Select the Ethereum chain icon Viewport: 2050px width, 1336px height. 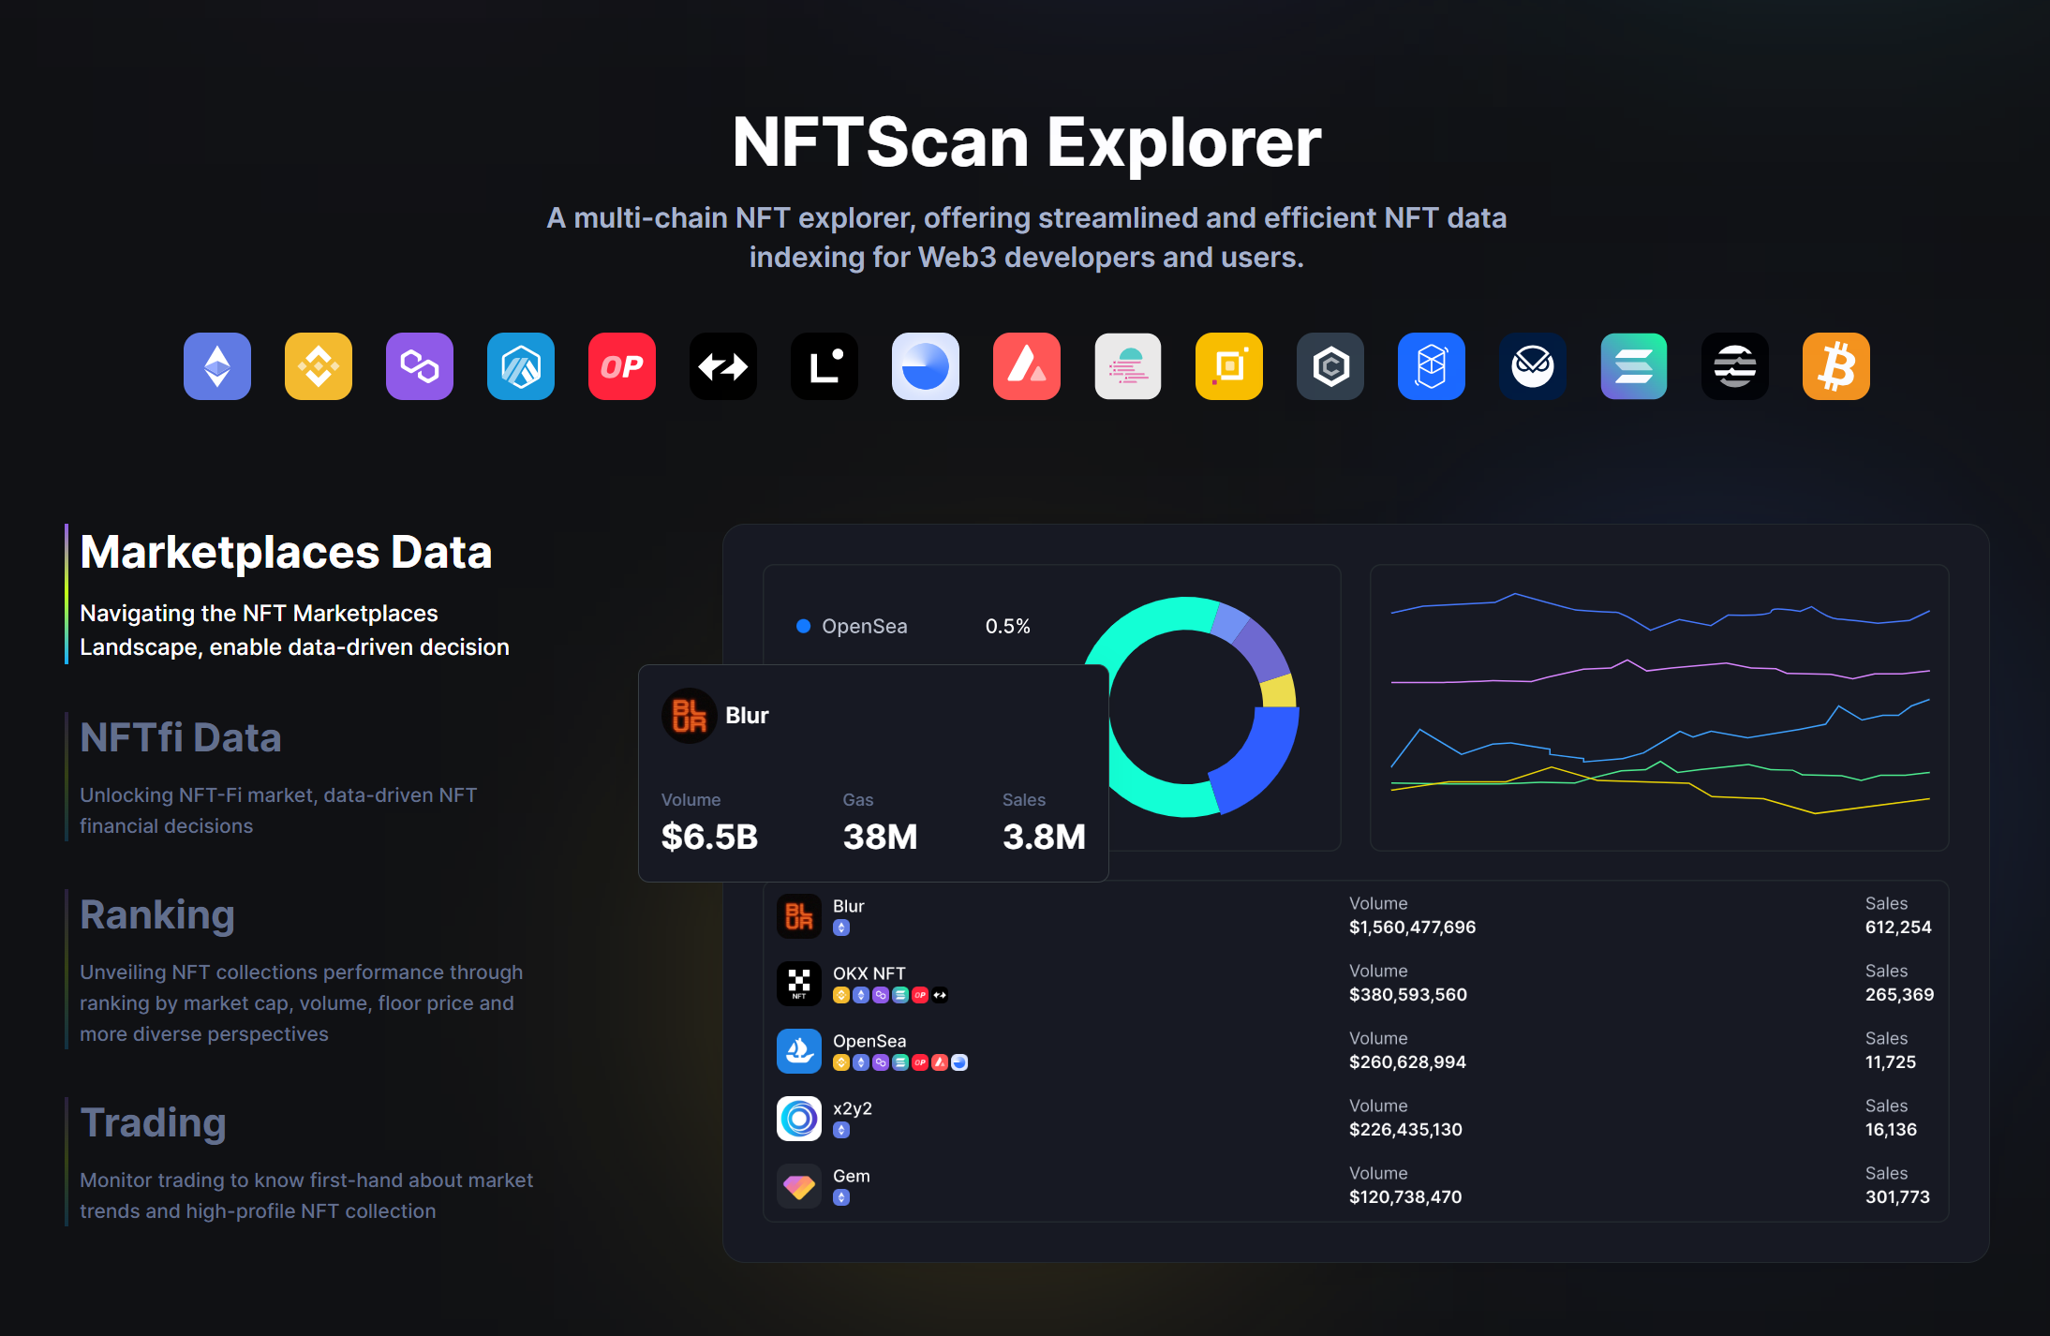216,366
